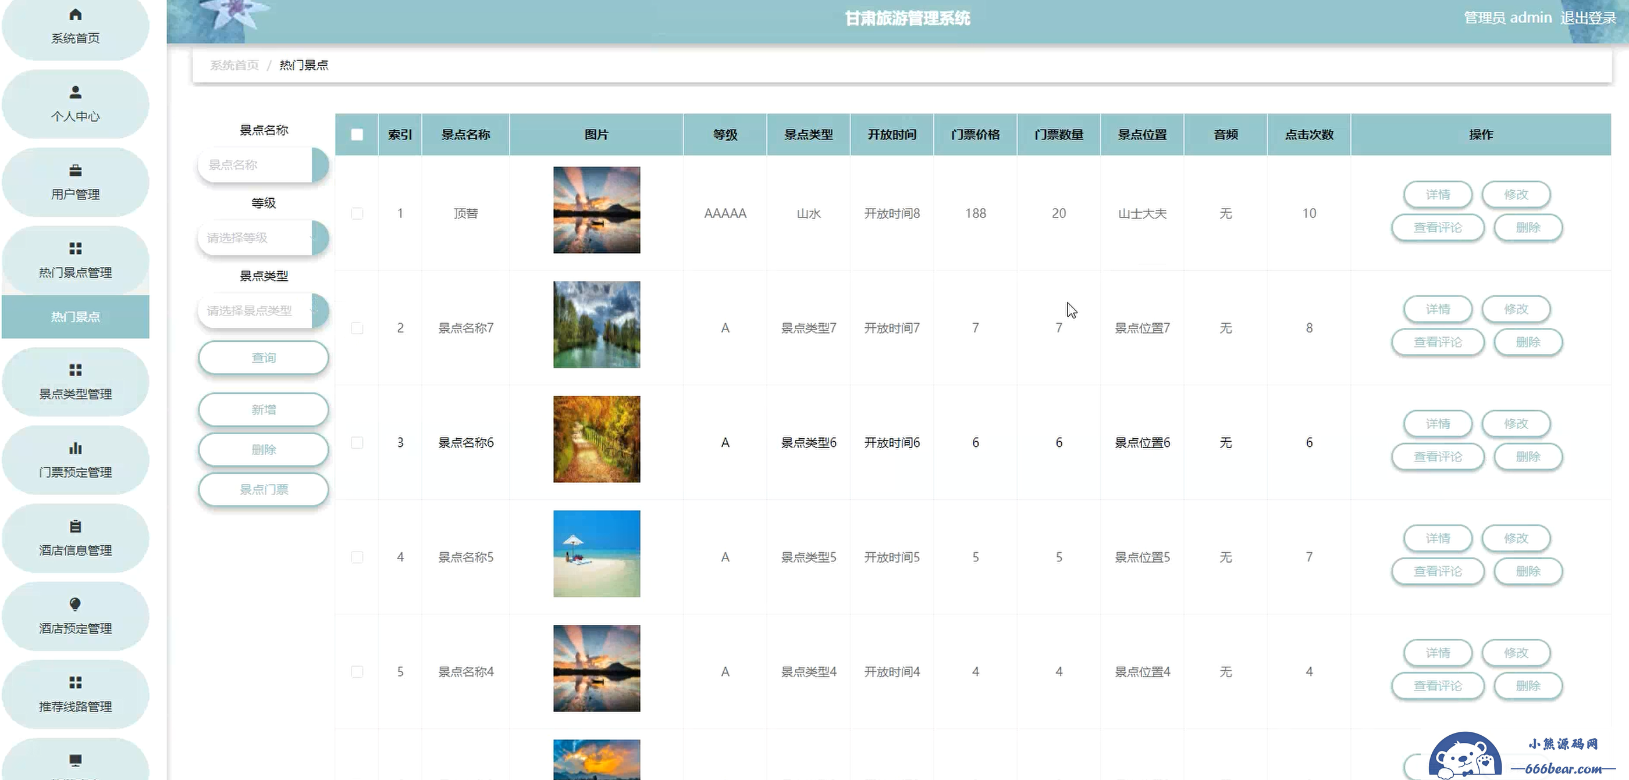Click 修改 for the 景点名称5 row
Image resolution: width=1629 pixels, height=780 pixels.
(1516, 538)
